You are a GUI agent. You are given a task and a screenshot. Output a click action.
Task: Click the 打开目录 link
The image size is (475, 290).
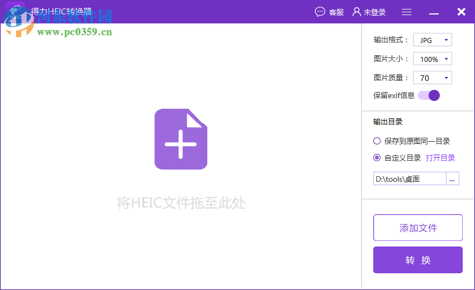[440, 158]
